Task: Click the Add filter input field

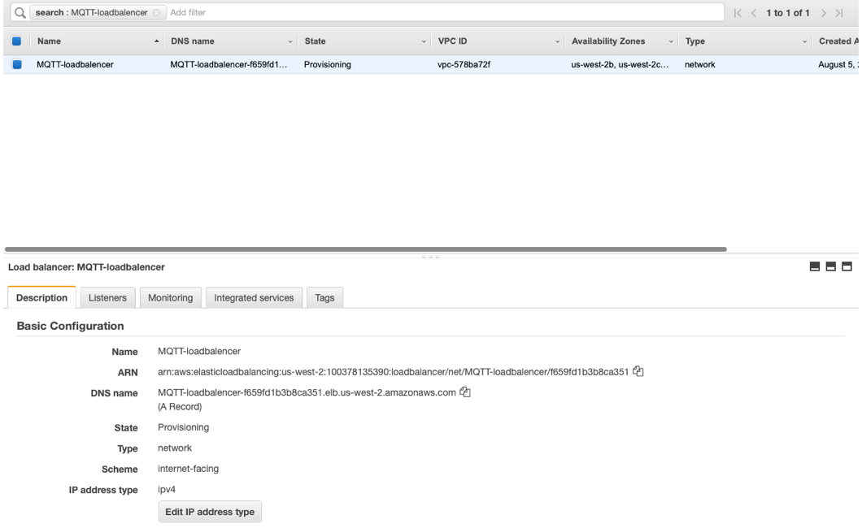Action: [x=446, y=13]
